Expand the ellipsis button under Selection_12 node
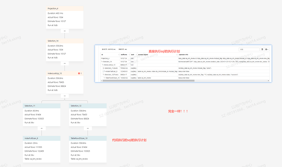This screenshot has width=282, height=167. [x=88, y=128]
